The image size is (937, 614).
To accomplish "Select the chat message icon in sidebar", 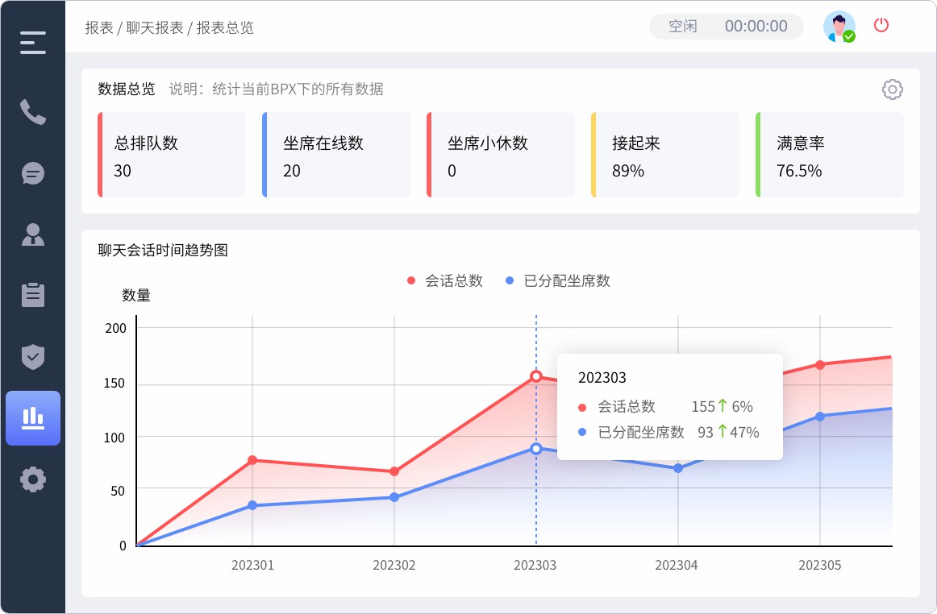I will point(32,173).
